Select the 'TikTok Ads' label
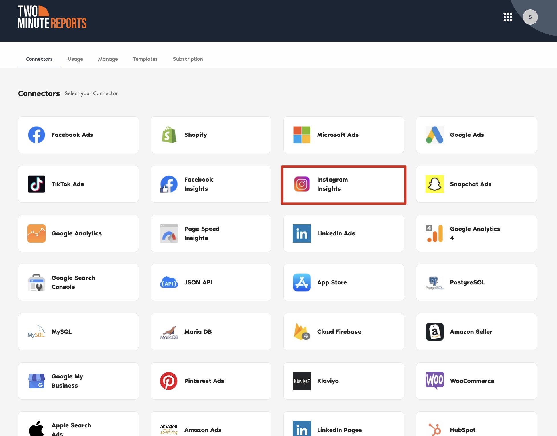This screenshot has height=436, width=557. [x=68, y=184]
